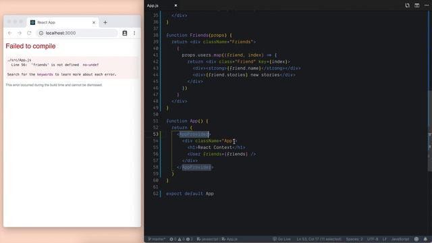The image size is (432, 243).
Task: Open Chrome three-dot menu
Action: click(134, 33)
